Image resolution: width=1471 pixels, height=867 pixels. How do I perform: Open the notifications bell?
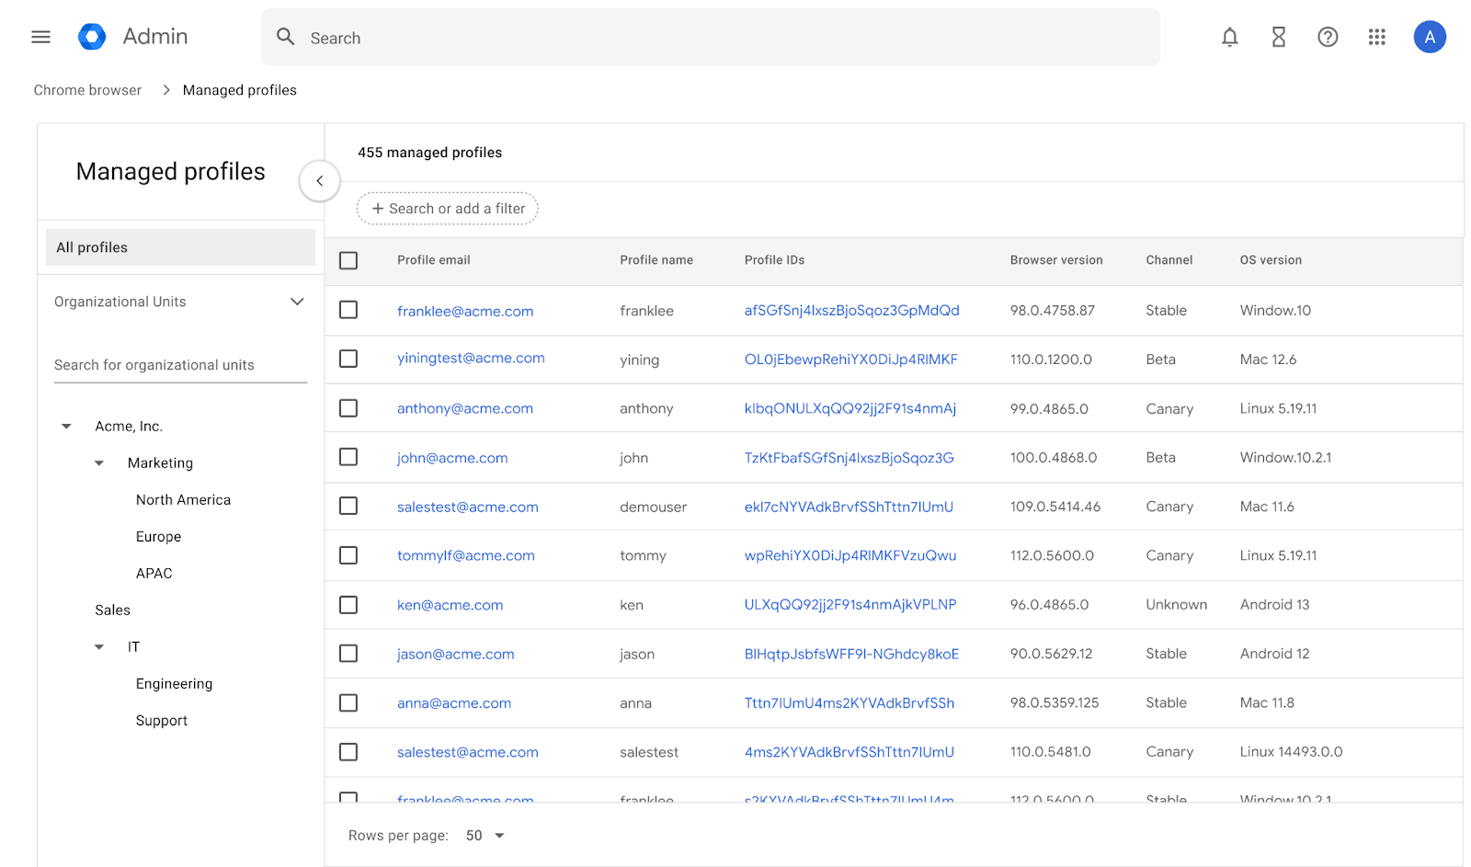click(1229, 37)
